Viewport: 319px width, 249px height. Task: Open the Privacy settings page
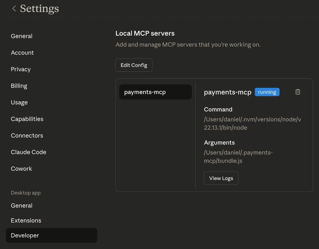(x=21, y=69)
